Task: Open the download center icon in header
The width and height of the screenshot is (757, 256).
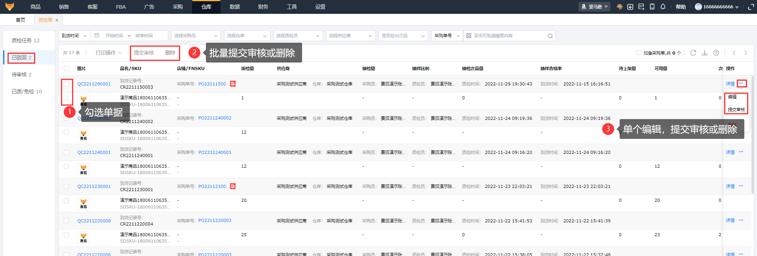Action: (630, 7)
